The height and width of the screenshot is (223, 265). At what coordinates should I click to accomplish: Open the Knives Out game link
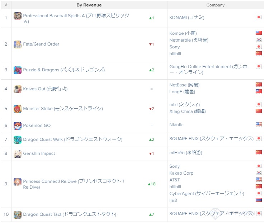(45, 89)
